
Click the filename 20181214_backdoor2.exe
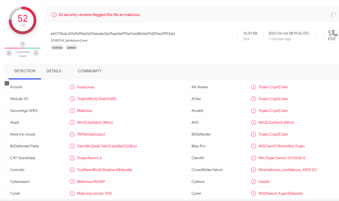click(69, 40)
